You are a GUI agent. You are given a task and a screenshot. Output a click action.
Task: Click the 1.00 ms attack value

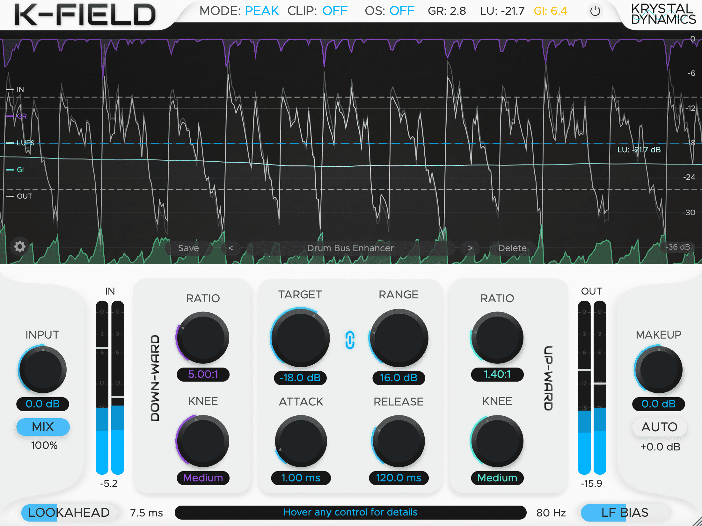click(x=301, y=478)
